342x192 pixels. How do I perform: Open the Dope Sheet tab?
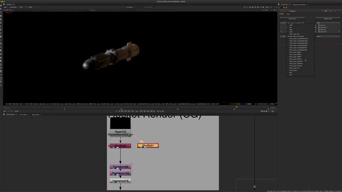tap(36, 115)
